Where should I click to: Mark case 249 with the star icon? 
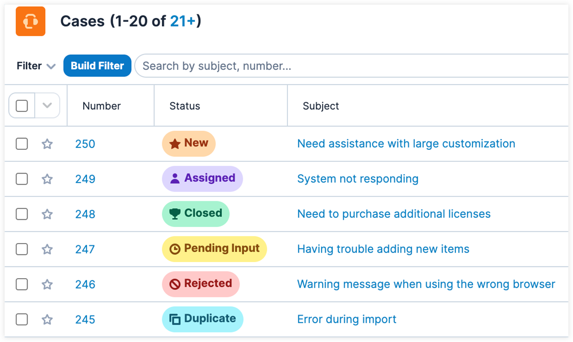click(x=47, y=179)
